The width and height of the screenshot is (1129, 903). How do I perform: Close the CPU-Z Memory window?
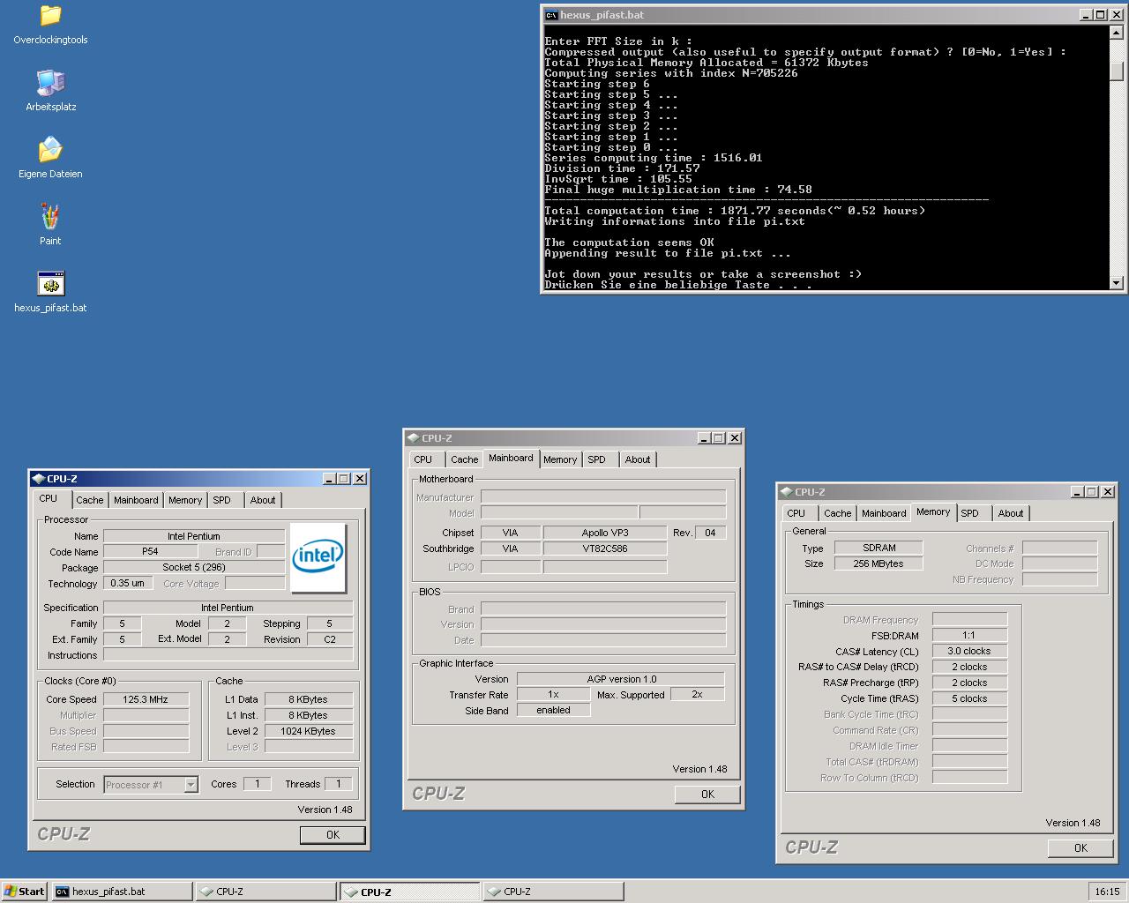coord(1108,492)
